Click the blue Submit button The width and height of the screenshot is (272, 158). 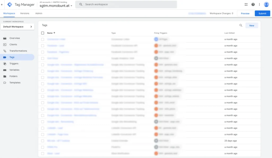[262, 13]
